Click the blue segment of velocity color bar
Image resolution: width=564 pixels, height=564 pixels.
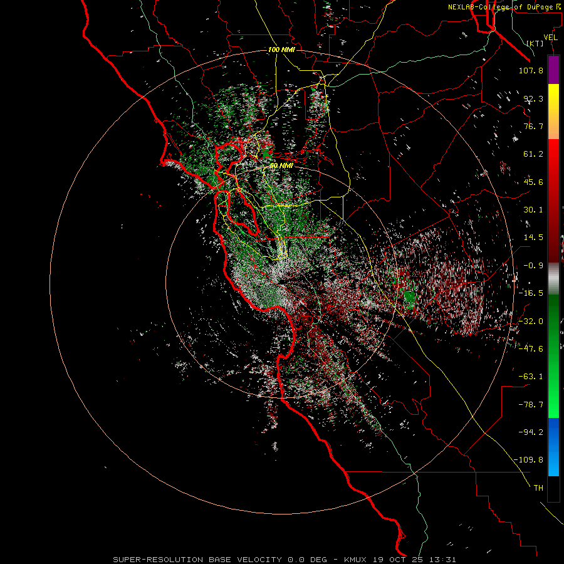tap(553, 447)
